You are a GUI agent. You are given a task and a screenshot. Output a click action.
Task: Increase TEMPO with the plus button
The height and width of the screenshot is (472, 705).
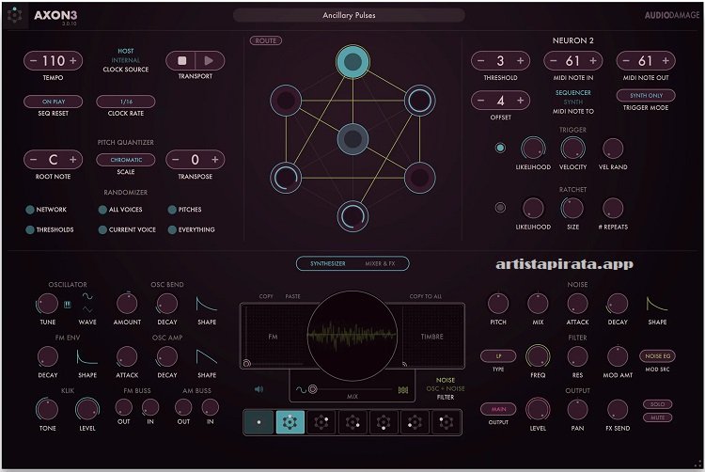tap(72, 61)
